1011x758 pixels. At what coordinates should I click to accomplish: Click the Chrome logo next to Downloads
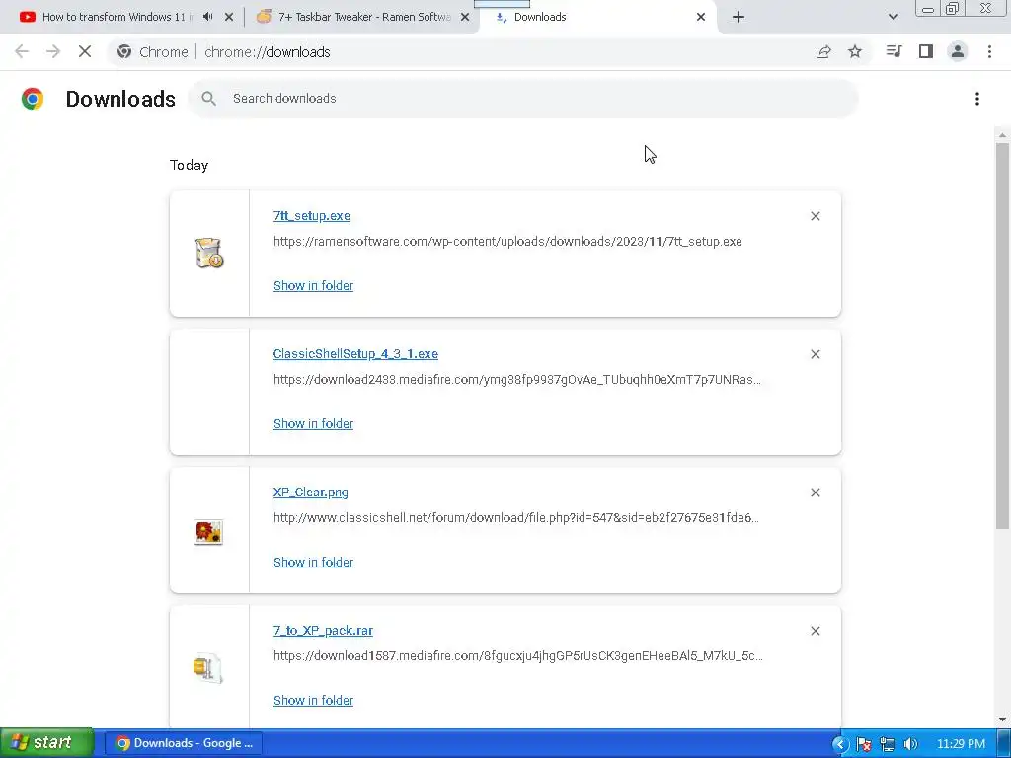pyautogui.click(x=33, y=99)
